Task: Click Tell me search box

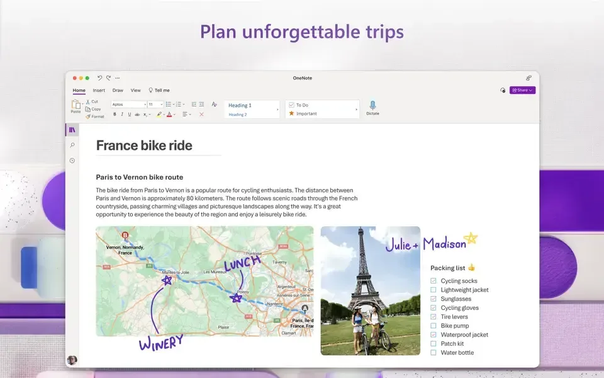Action: pyautogui.click(x=159, y=90)
